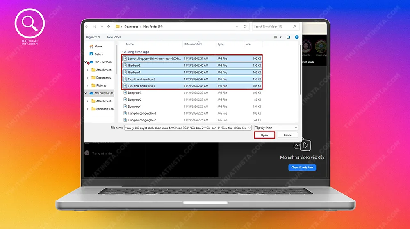
Task: Toggle the preview pane icon
Action: click(288, 37)
